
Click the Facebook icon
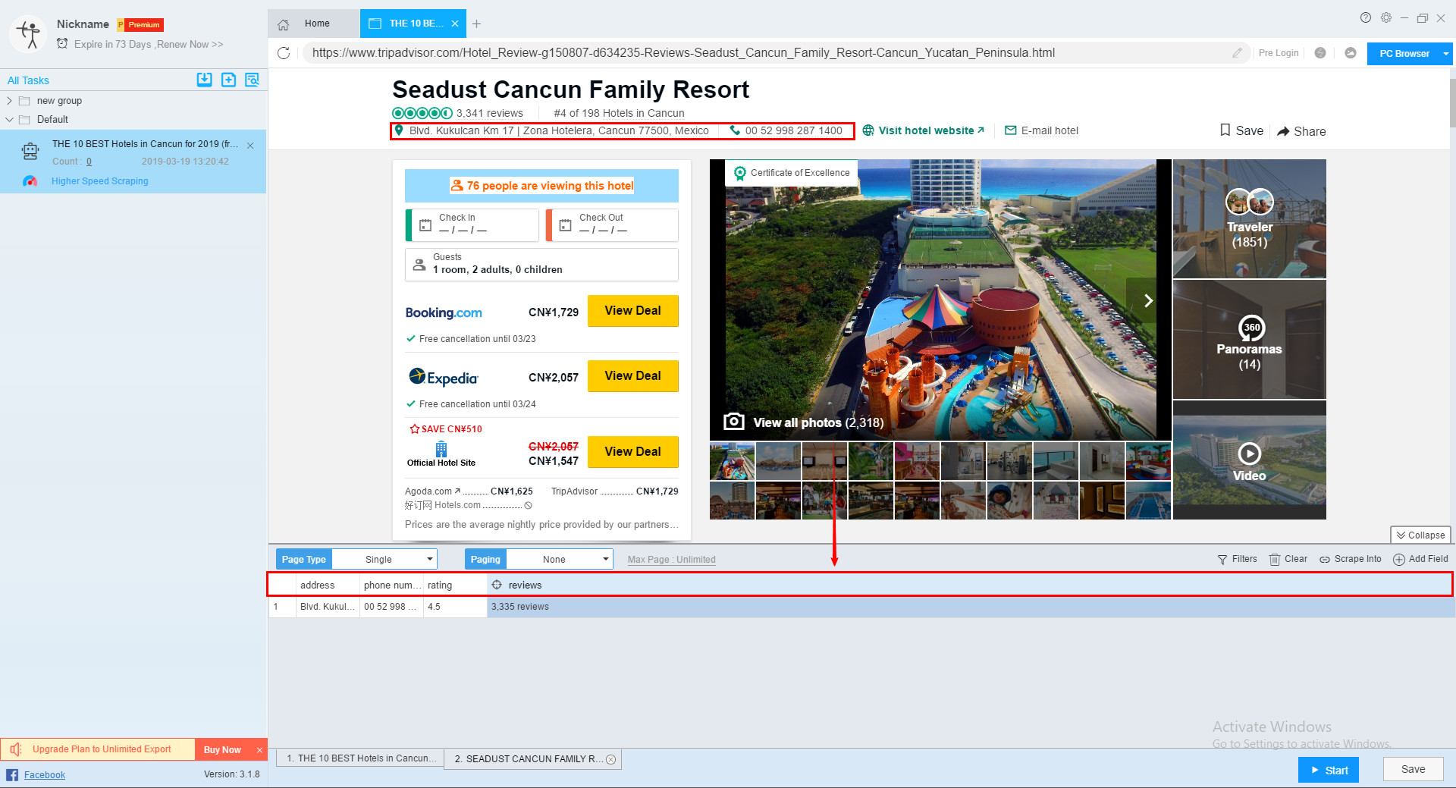coord(12,774)
